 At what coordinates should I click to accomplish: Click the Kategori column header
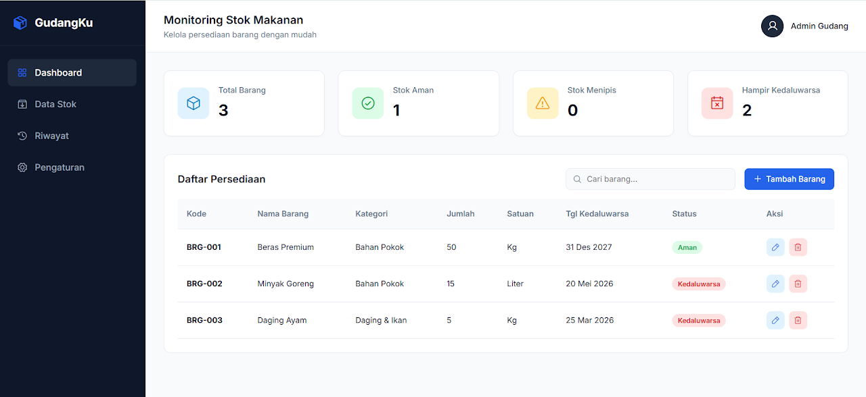pos(371,214)
